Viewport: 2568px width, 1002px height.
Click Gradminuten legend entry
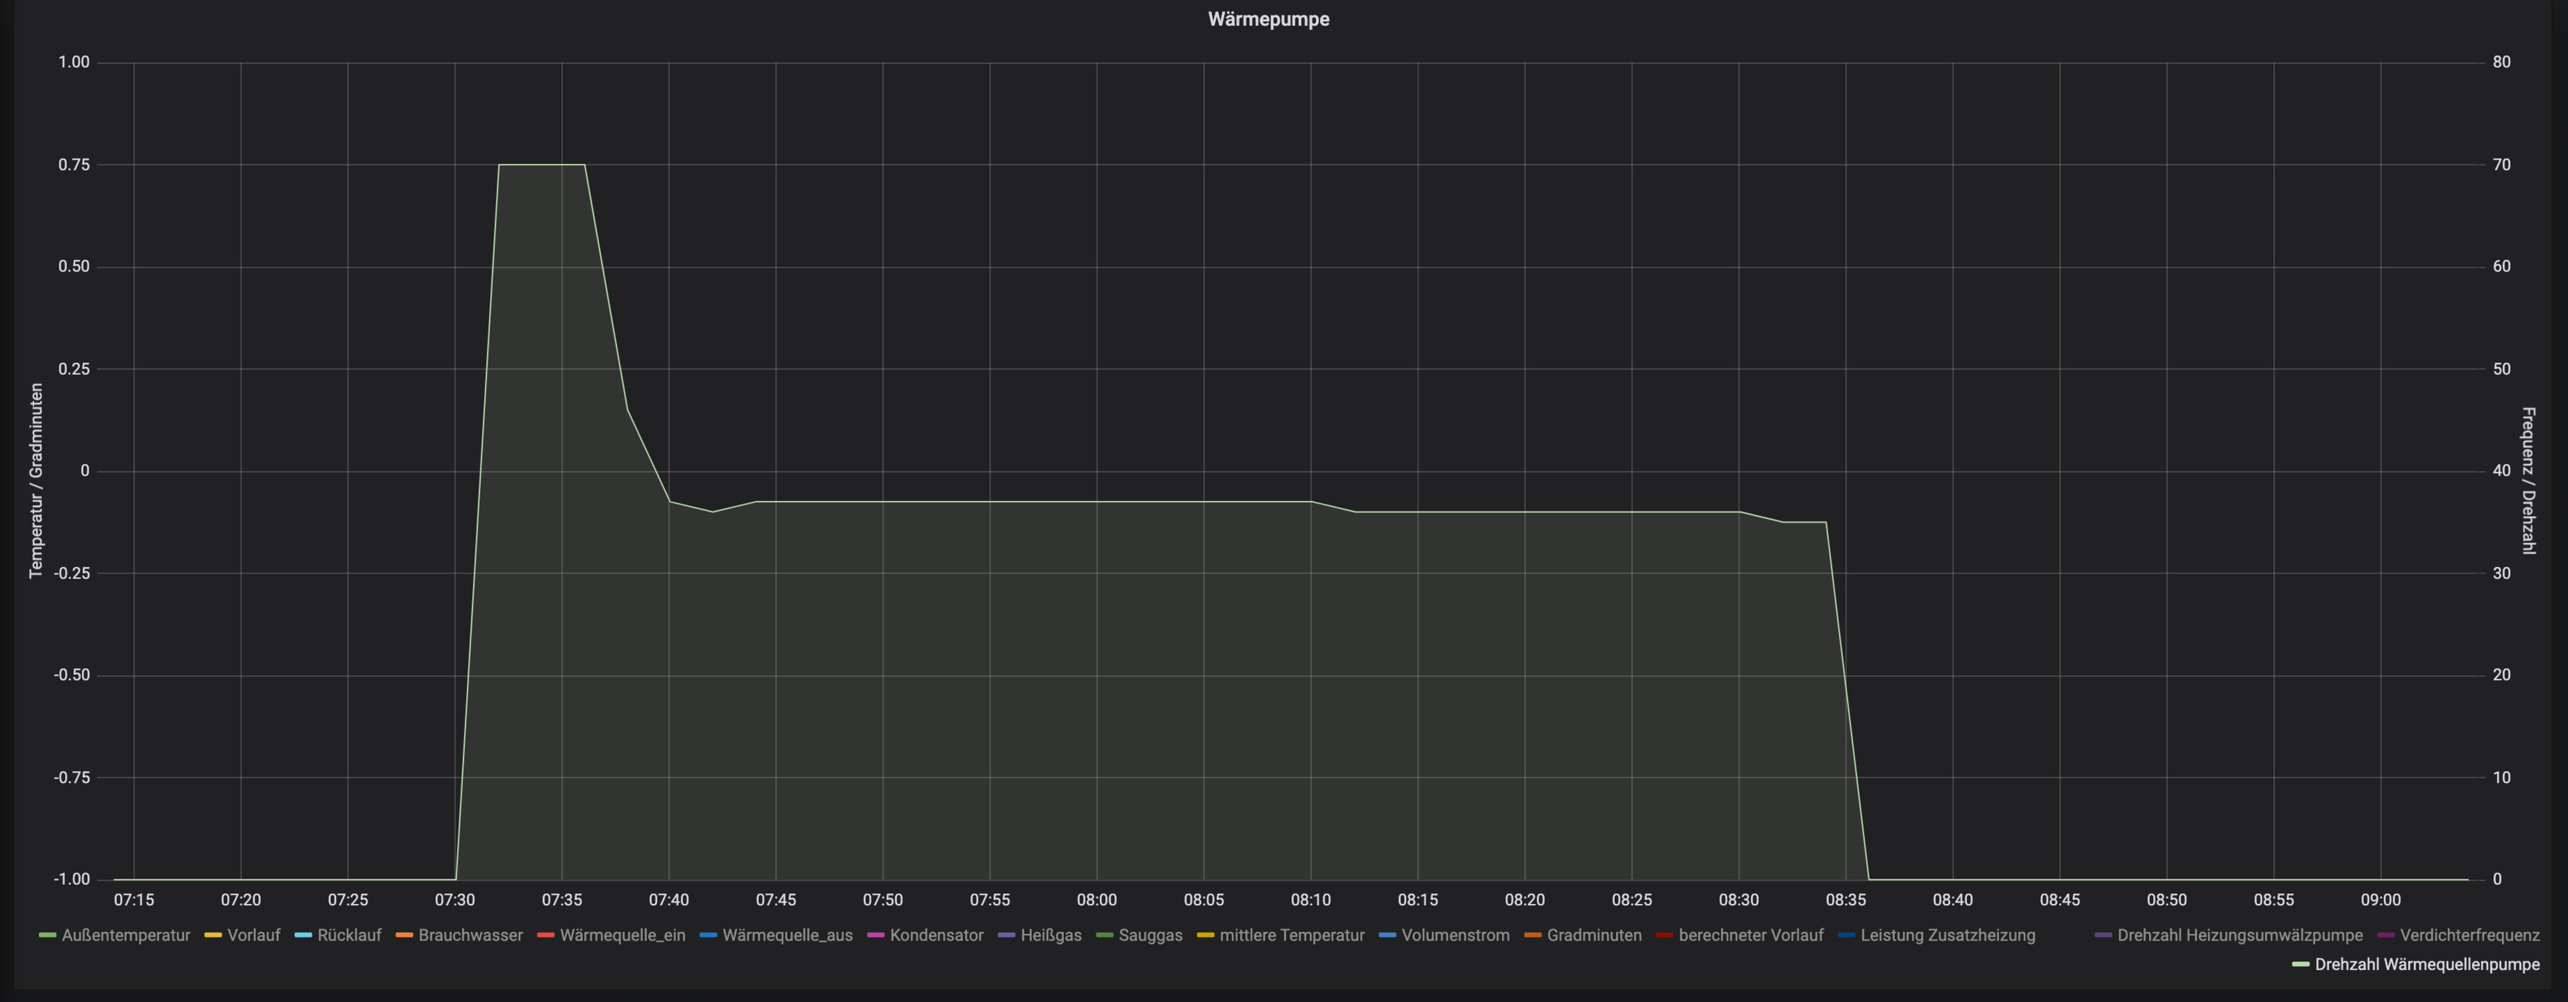1594,935
